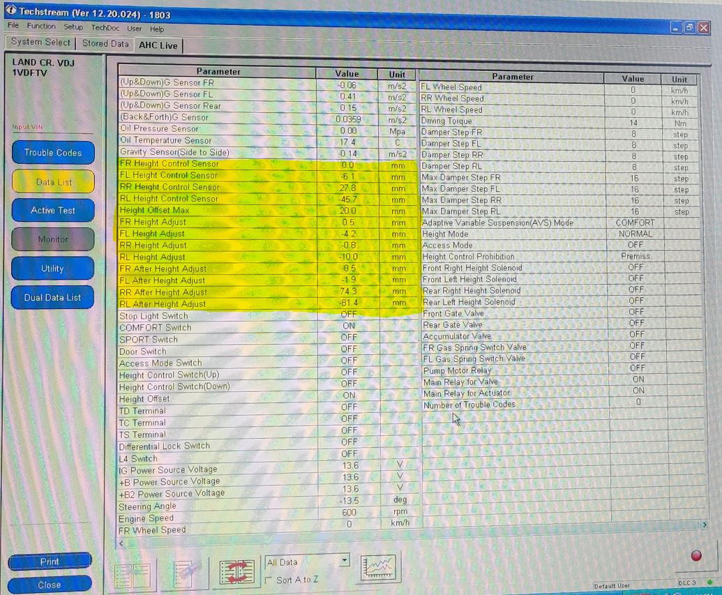722x595 pixels.
Task: Click the Data List button
Action: (x=54, y=182)
